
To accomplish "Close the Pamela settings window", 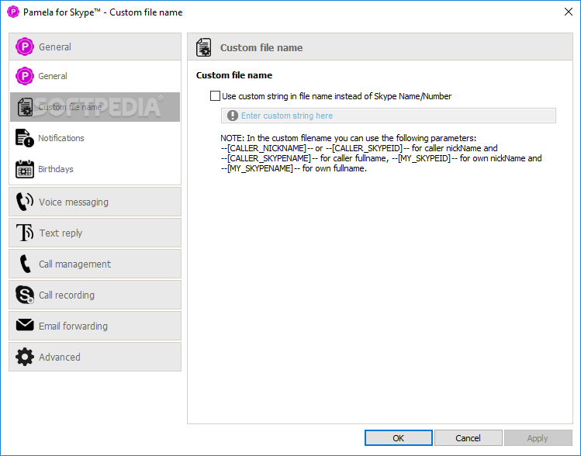I will [569, 12].
